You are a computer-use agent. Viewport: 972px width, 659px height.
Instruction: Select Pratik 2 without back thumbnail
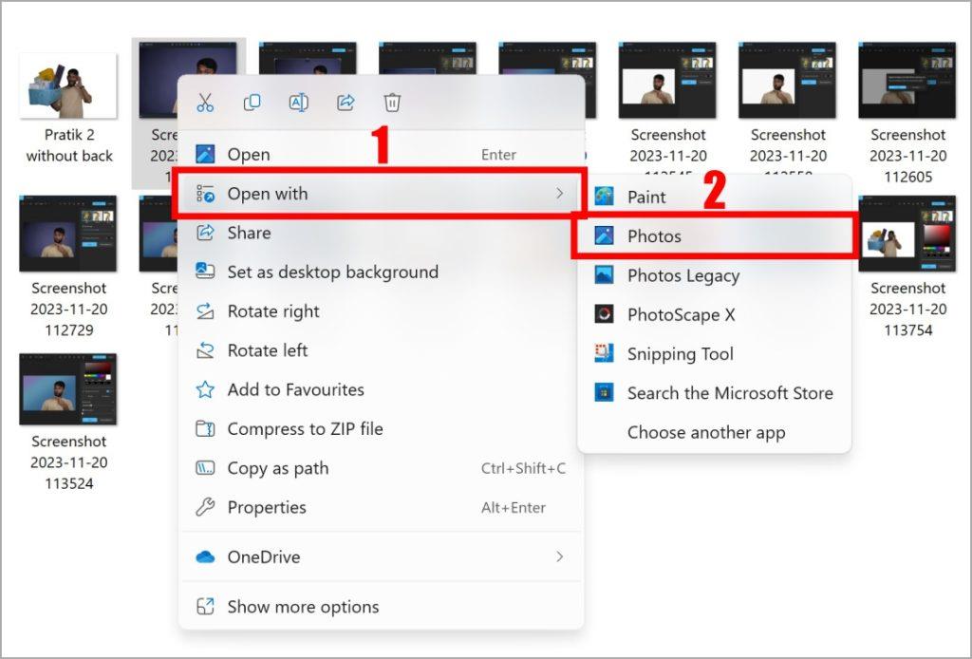pos(68,85)
